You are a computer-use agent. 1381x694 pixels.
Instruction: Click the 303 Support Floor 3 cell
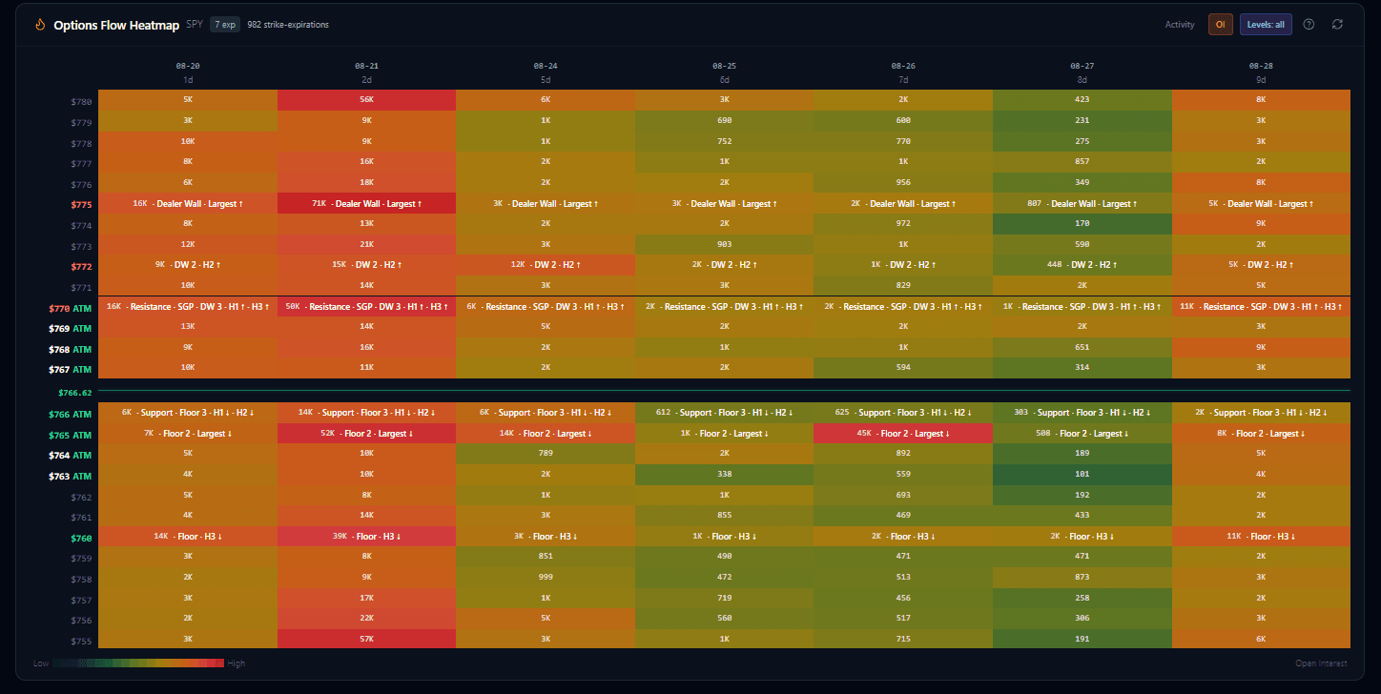click(1082, 413)
